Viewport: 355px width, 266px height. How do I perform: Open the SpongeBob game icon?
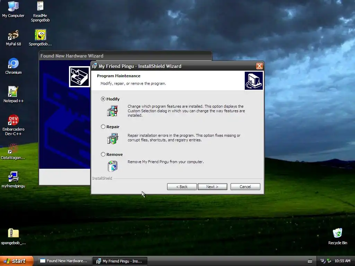pyautogui.click(x=40, y=38)
